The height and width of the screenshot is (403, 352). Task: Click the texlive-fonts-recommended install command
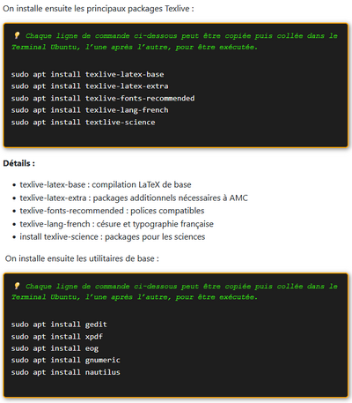[103, 98]
